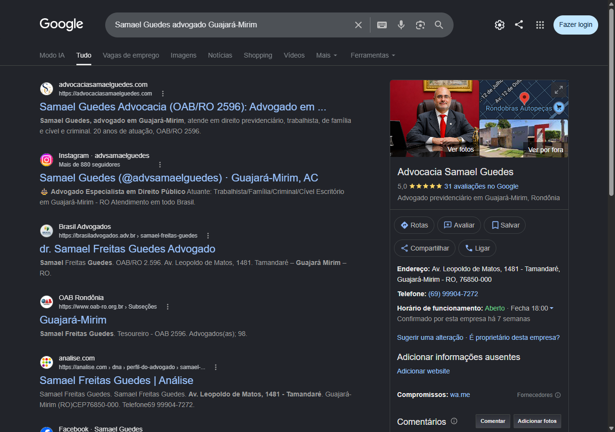Expand the Ferramentas dropdown
The height and width of the screenshot is (432, 615).
[x=373, y=55]
